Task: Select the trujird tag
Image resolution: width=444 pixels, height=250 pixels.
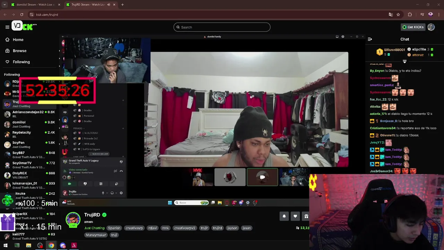Action: coord(217,228)
